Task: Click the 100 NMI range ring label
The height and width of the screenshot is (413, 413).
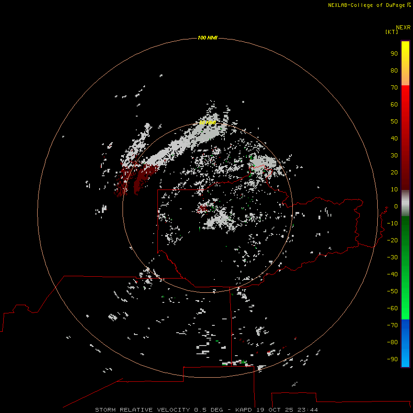Action: [x=207, y=38]
